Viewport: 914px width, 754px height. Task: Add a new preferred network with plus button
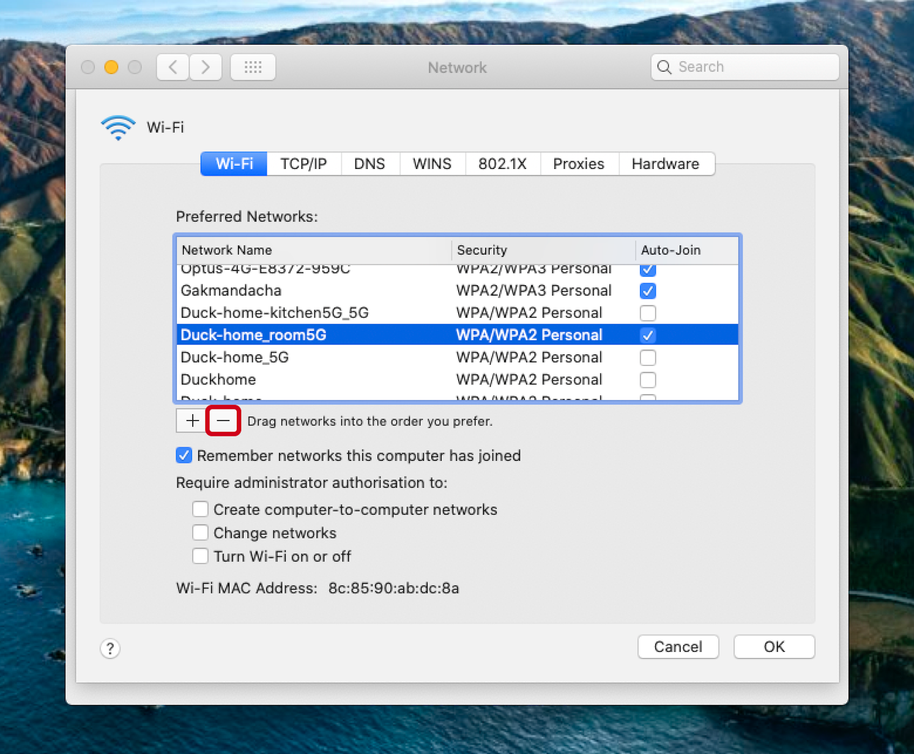[191, 420]
